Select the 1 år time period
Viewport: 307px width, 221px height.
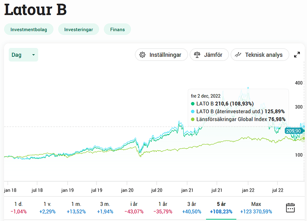tap(163, 208)
